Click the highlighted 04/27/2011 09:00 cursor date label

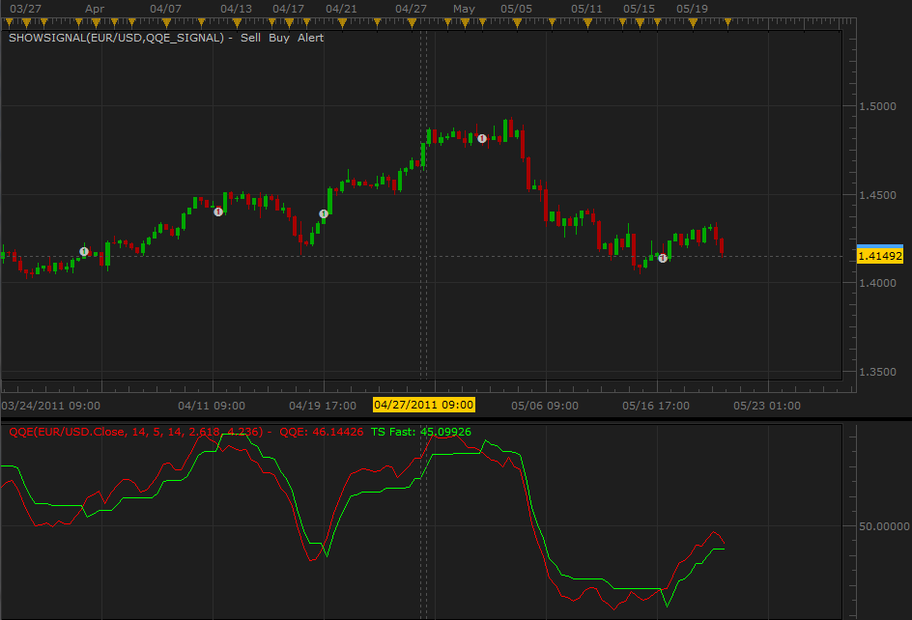coord(424,405)
